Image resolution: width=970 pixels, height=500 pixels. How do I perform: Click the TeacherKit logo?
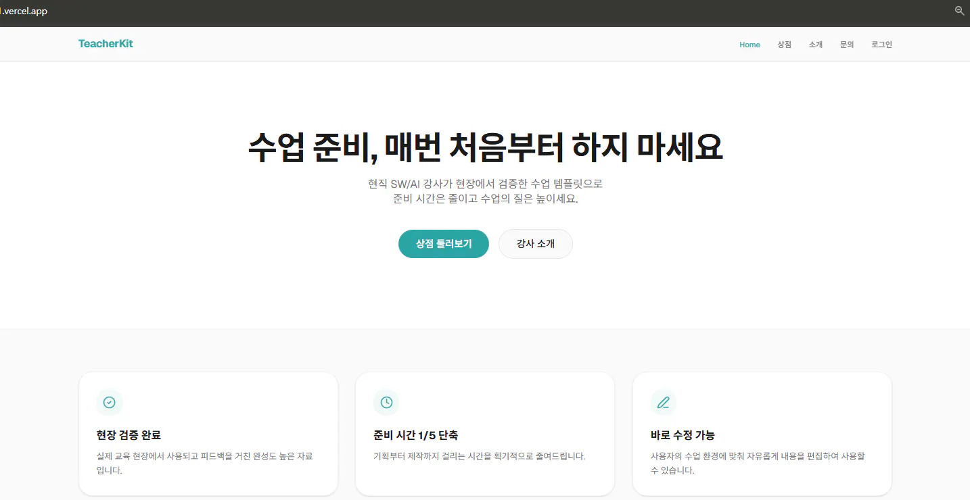[106, 44]
